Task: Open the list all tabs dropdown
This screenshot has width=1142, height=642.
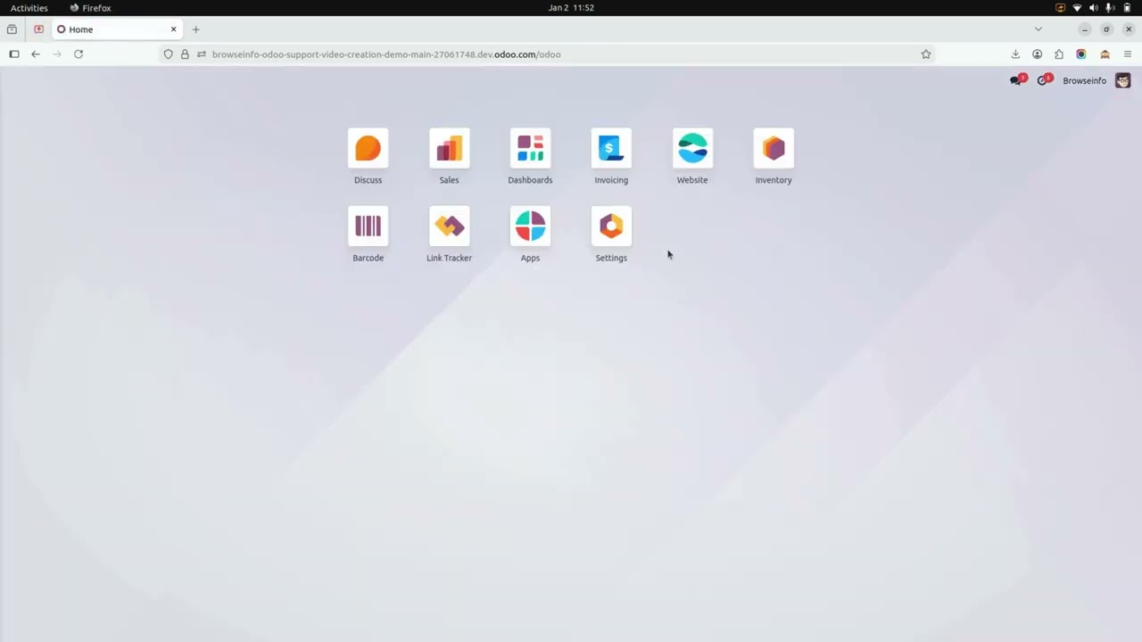Action: (1038, 29)
